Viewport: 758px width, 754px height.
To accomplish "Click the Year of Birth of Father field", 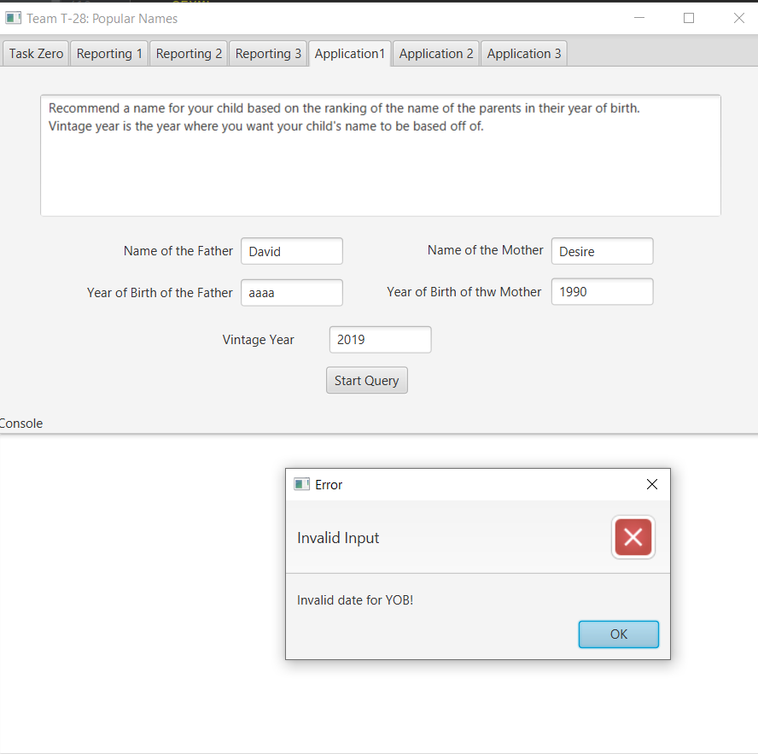I will point(292,293).
